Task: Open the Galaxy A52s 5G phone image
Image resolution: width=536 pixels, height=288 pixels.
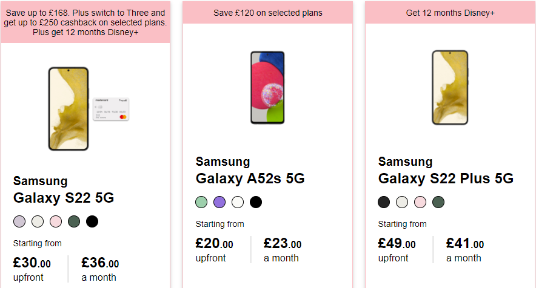Action: pyautogui.click(x=267, y=88)
